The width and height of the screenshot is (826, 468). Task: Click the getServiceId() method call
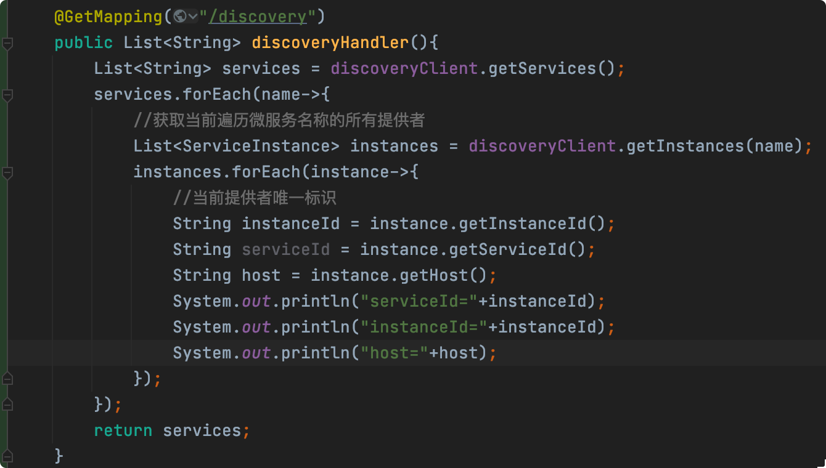(518, 249)
